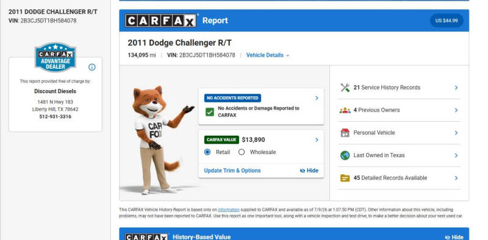Click the Previous Owners people icon

point(345,110)
